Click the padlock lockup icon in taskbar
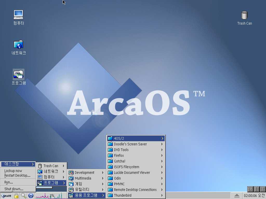 click(16, 196)
